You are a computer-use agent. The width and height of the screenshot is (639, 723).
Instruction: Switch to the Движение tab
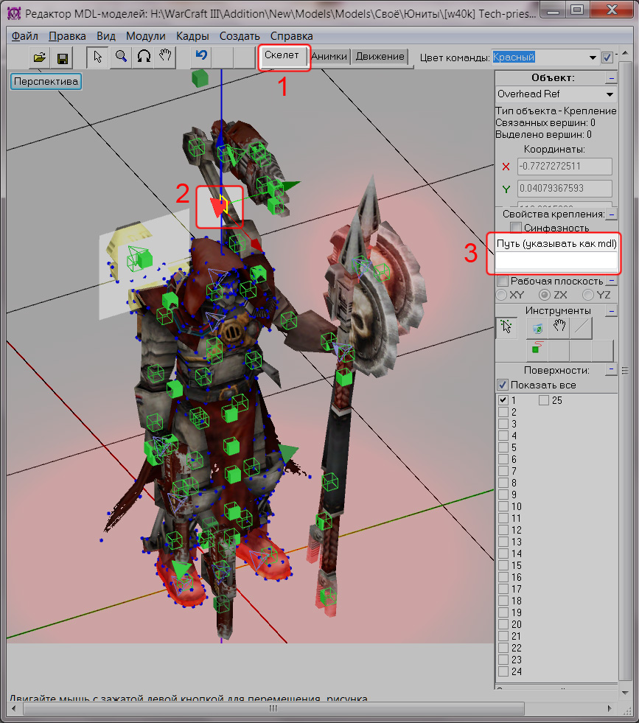tap(380, 57)
